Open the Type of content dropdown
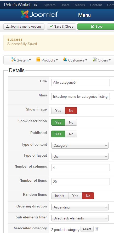Image resolution: width=114 pixels, height=233 pixels. point(80,145)
